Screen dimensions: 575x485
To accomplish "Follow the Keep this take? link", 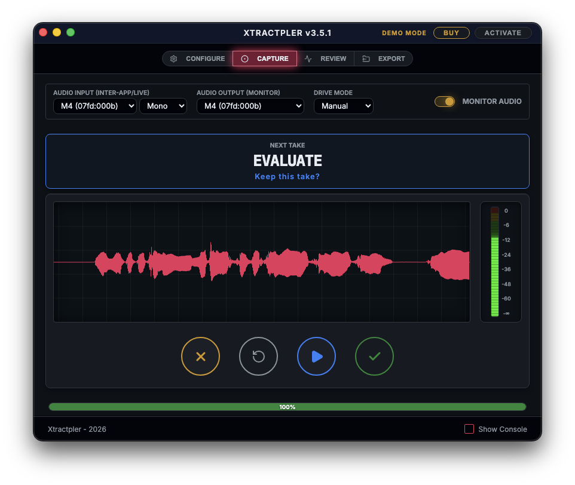I will coord(287,176).
